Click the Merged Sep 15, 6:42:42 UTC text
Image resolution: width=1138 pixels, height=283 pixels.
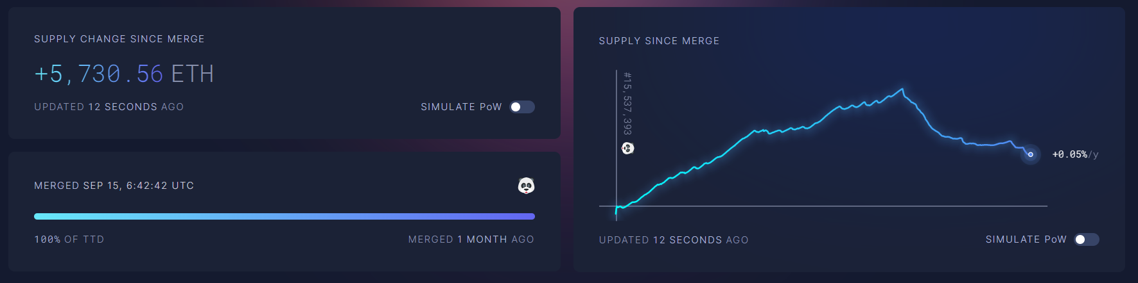(114, 186)
